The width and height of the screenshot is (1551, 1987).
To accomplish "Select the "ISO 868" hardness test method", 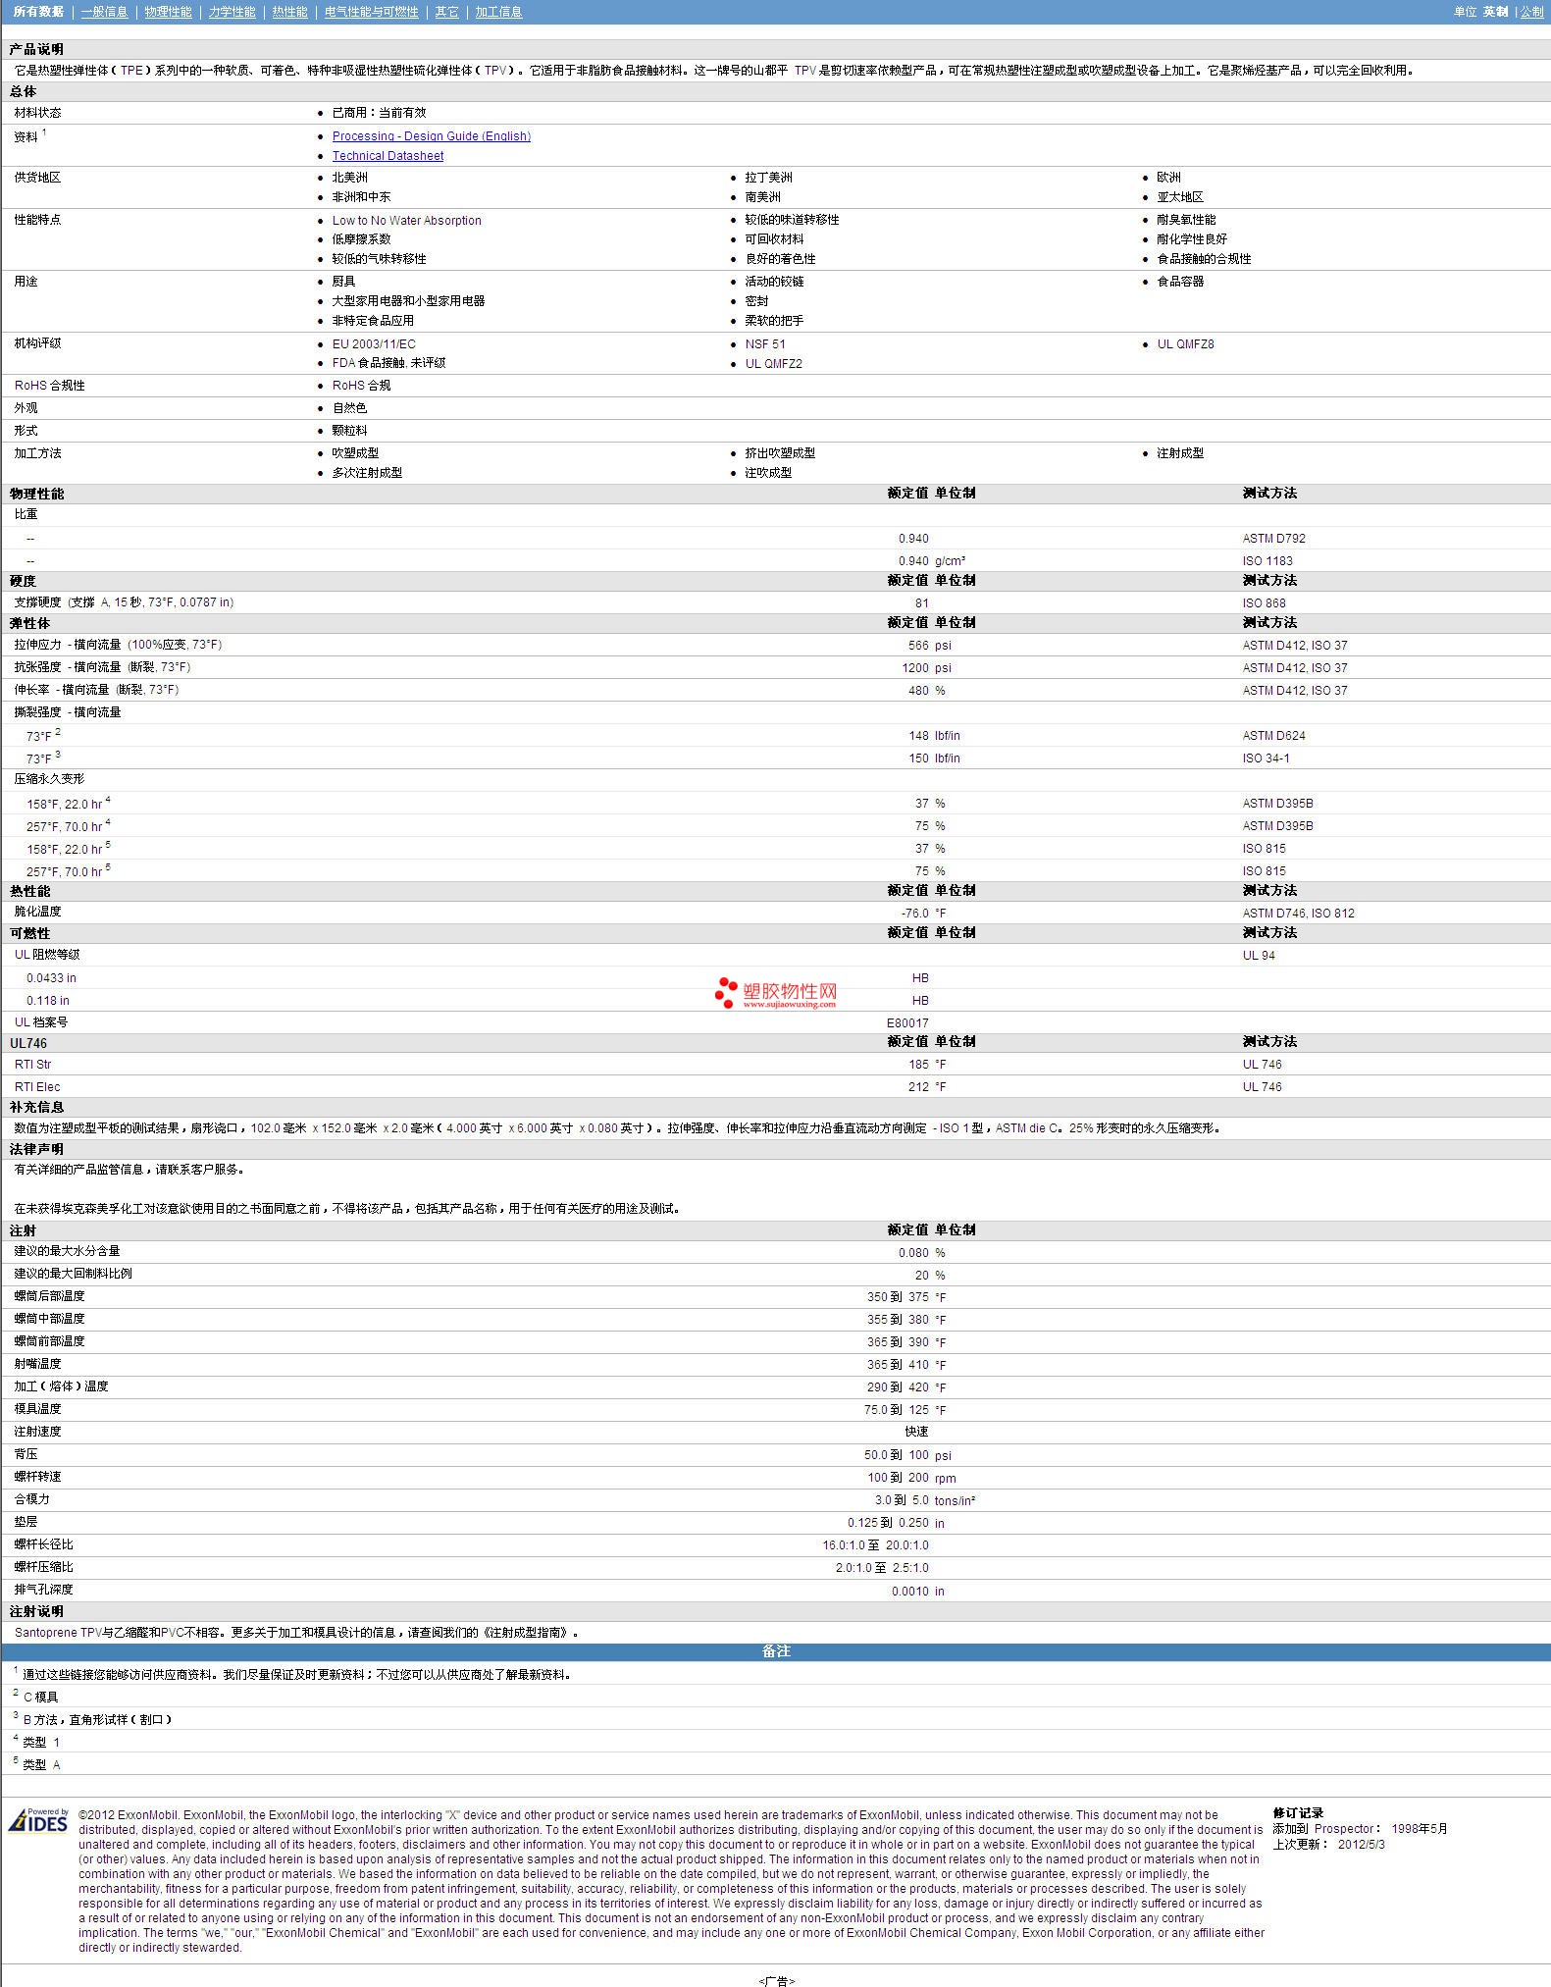I will [x=1264, y=603].
